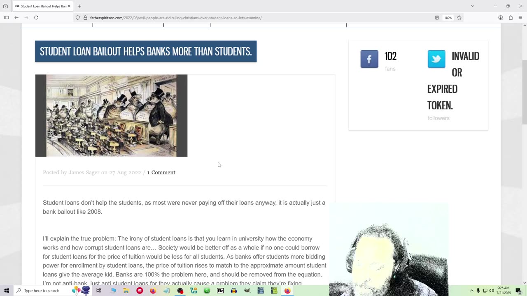Click the Facebook icon in sidebar widget

coord(369,59)
